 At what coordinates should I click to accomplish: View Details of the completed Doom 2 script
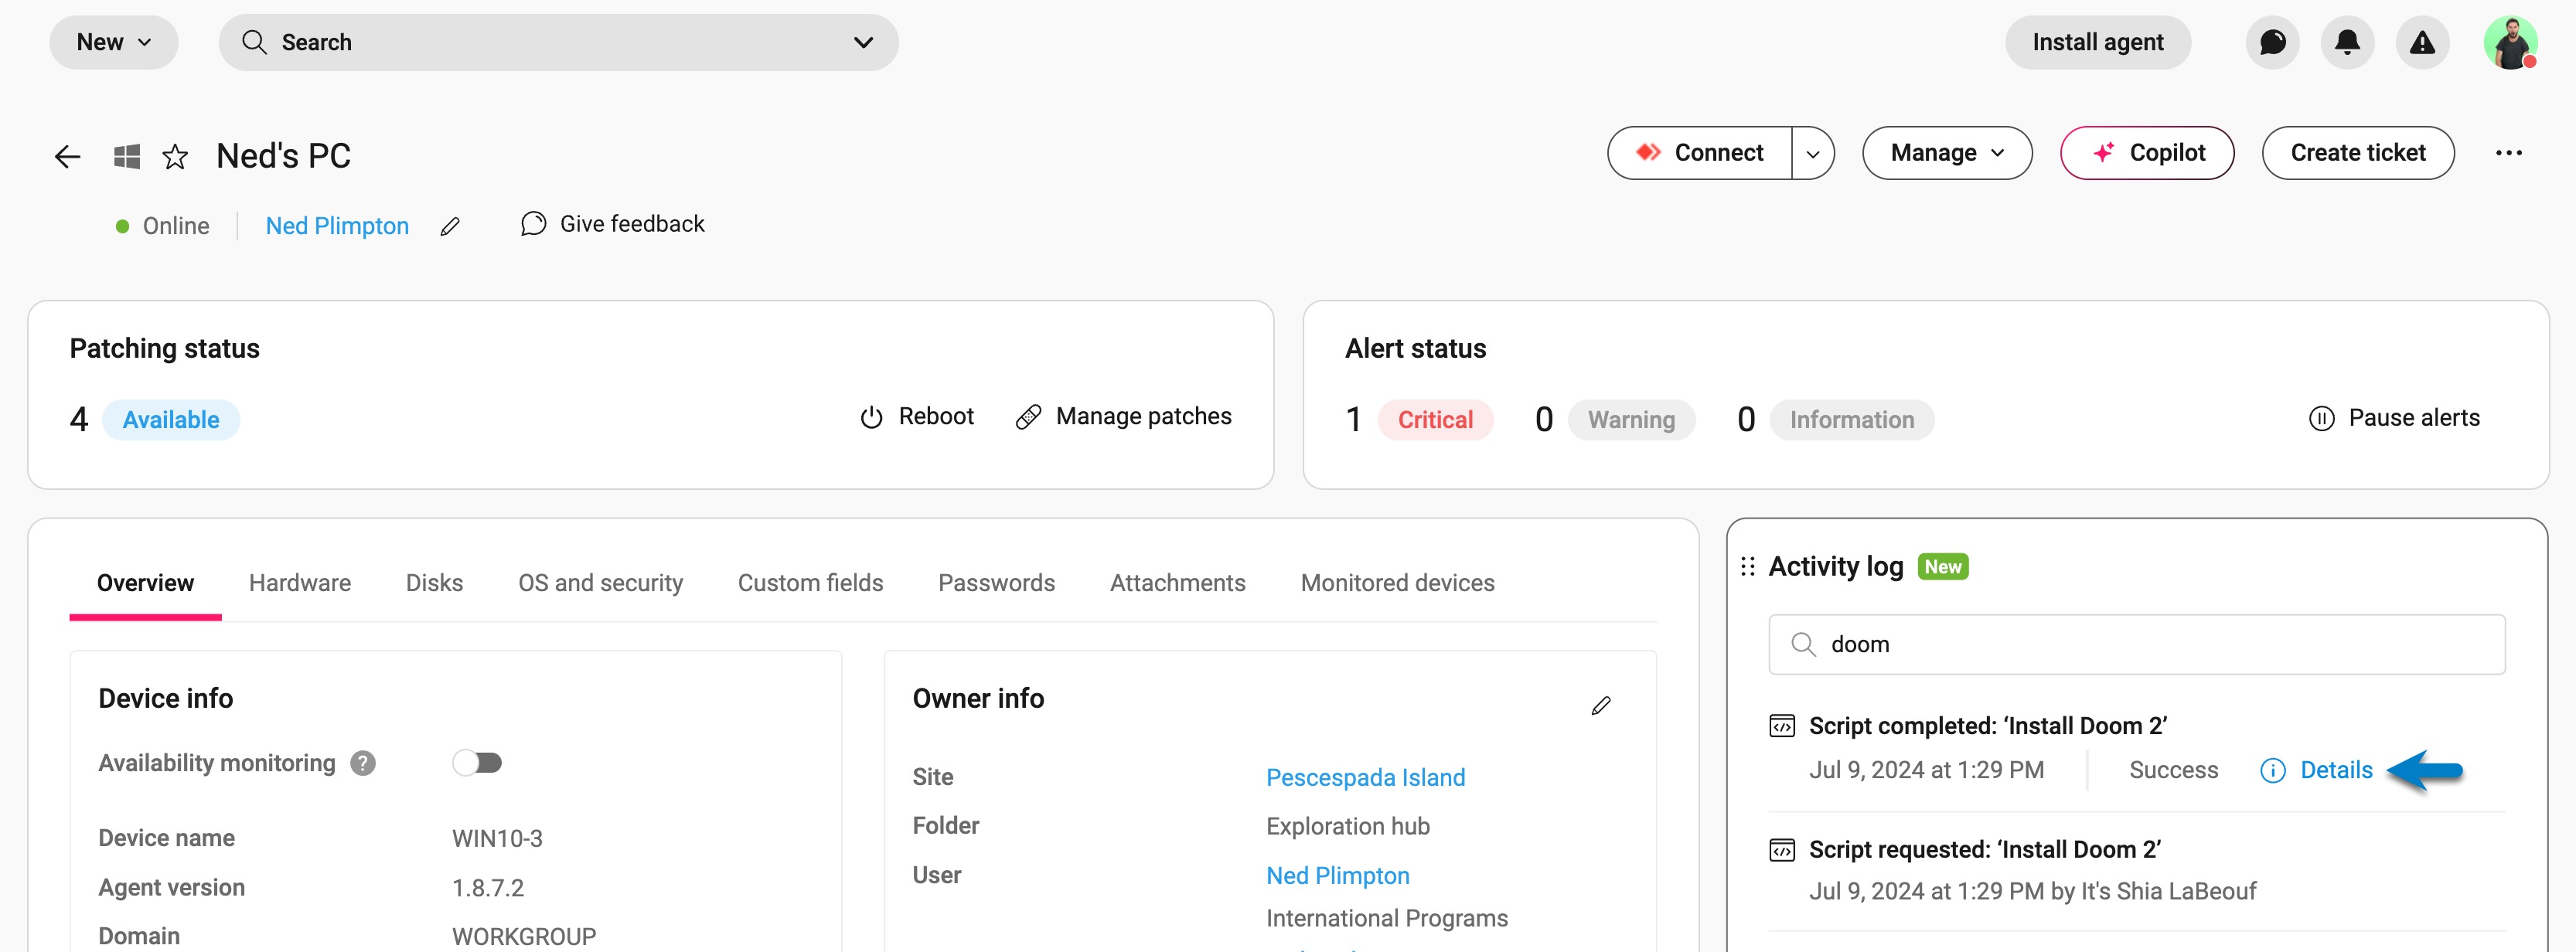(2316, 770)
